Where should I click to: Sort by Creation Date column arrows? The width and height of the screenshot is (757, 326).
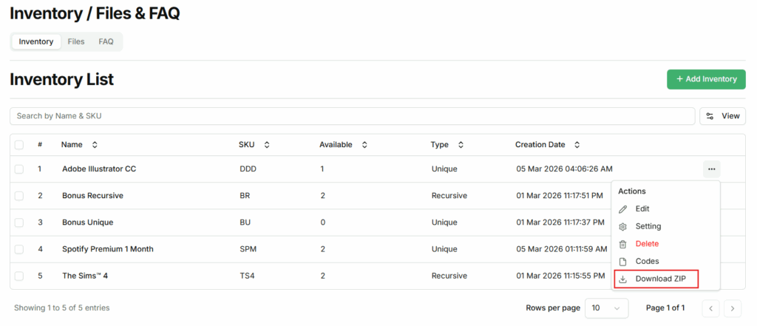click(577, 145)
